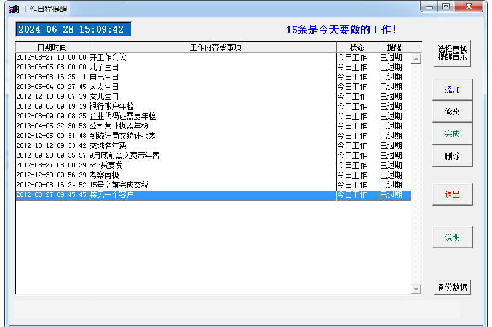Select the row 考察南极
492x327 pixels.
213,175
